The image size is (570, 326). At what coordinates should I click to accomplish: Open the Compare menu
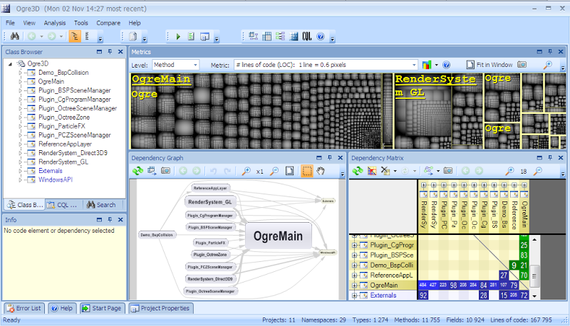(x=108, y=23)
